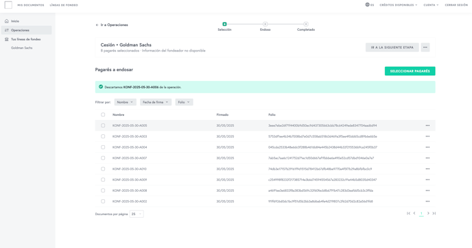Click the Endoso step indicator circle
This screenshot has height=248, width=472.
click(265, 24)
